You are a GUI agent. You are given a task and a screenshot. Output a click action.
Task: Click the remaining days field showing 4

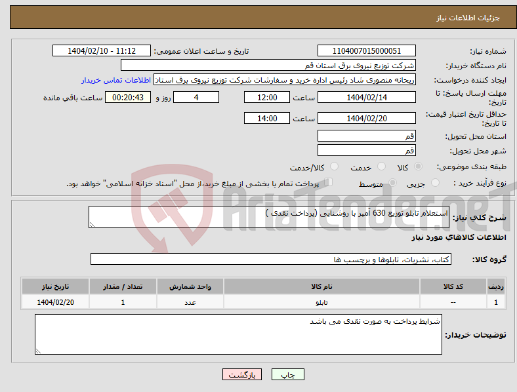[x=196, y=97]
